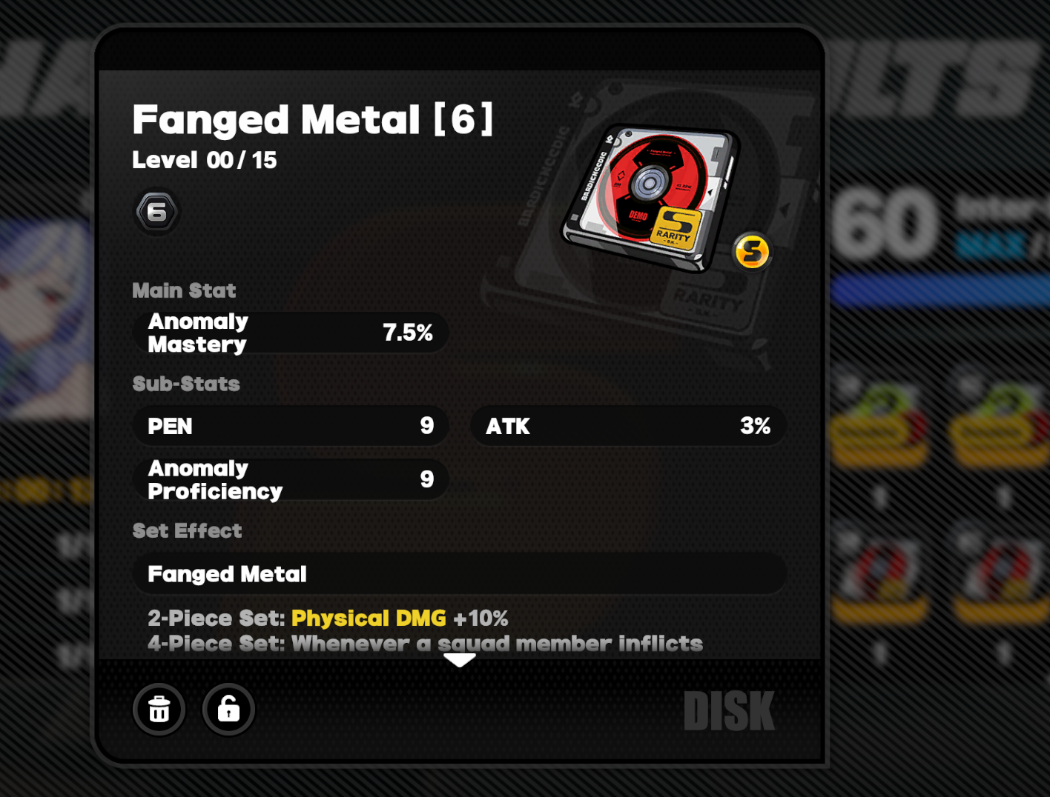Click the S rarity gold badge
1050x797 pixels.
(x=752, y=252)
